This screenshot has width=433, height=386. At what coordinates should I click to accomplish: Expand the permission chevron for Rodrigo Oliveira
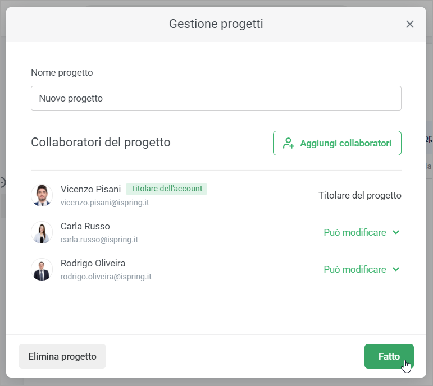tap(396, 269)
